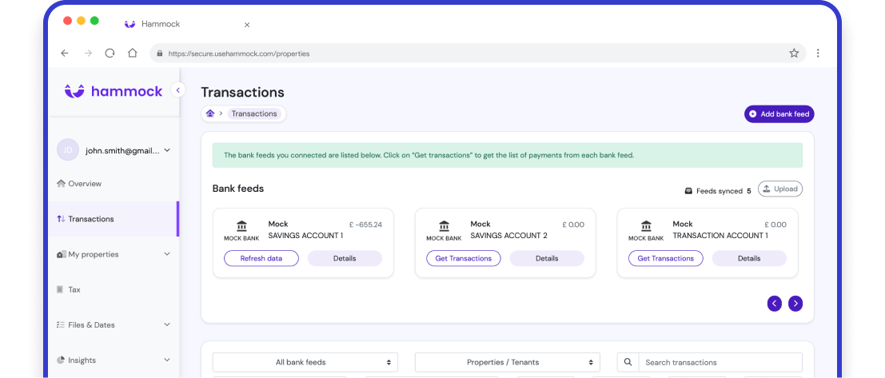Click the Search transactions field
Viewport: 885px width, 378px height.
pyautogui.click(x=720, y=362)
